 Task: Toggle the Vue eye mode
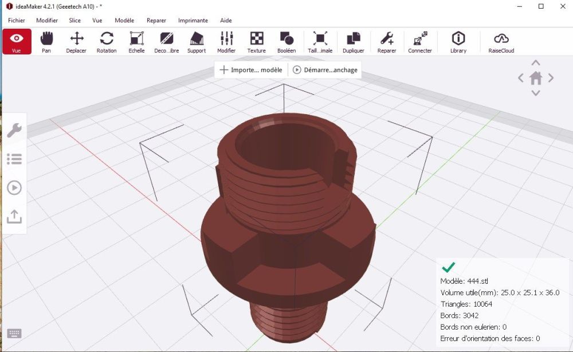(x=17, y=42)
